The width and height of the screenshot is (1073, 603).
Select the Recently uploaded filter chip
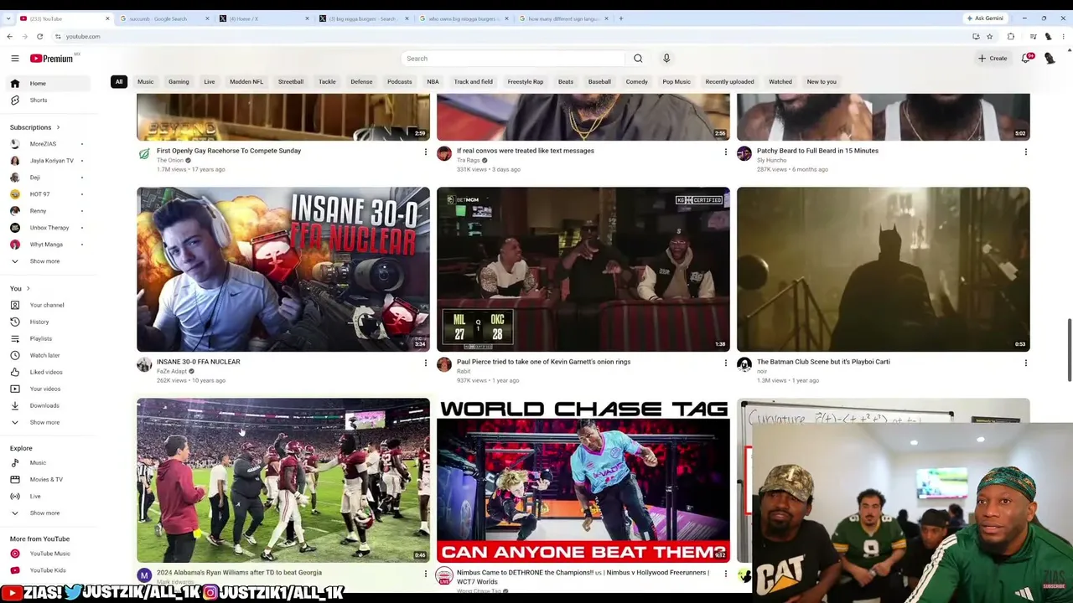click(729, 82)
